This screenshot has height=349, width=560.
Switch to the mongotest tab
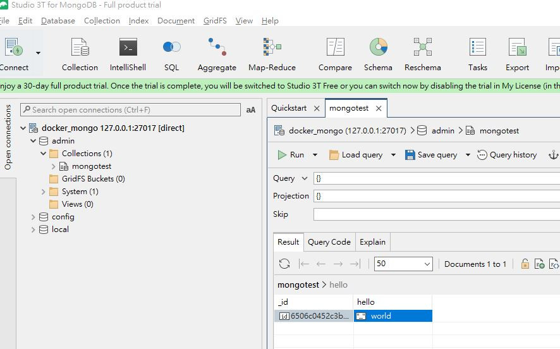click(x=348, y=108)
